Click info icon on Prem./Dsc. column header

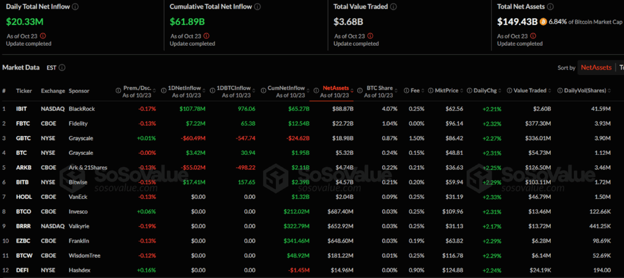click(117, 91)
